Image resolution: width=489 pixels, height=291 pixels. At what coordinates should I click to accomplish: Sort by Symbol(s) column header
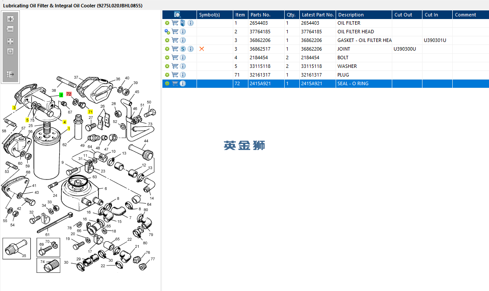click(x=215, y=15)
